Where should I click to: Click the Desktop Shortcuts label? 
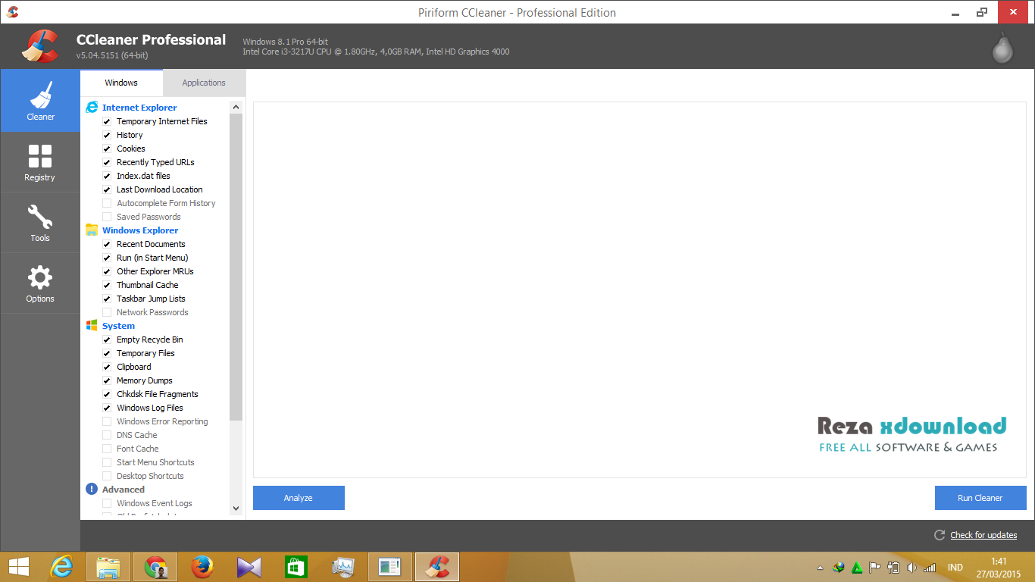pyautogui.click(x=150, y=476)
